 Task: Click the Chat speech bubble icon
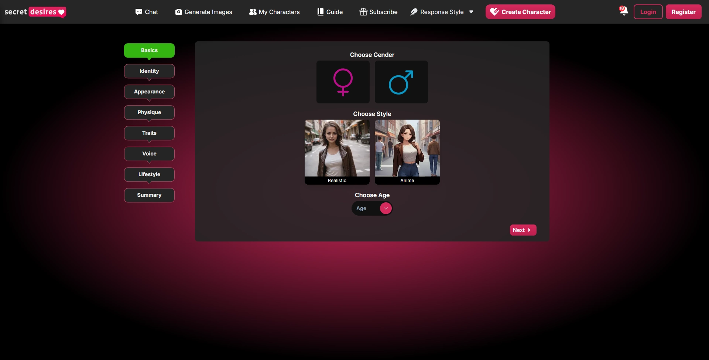pyautogui.click(x=139, y=12)
